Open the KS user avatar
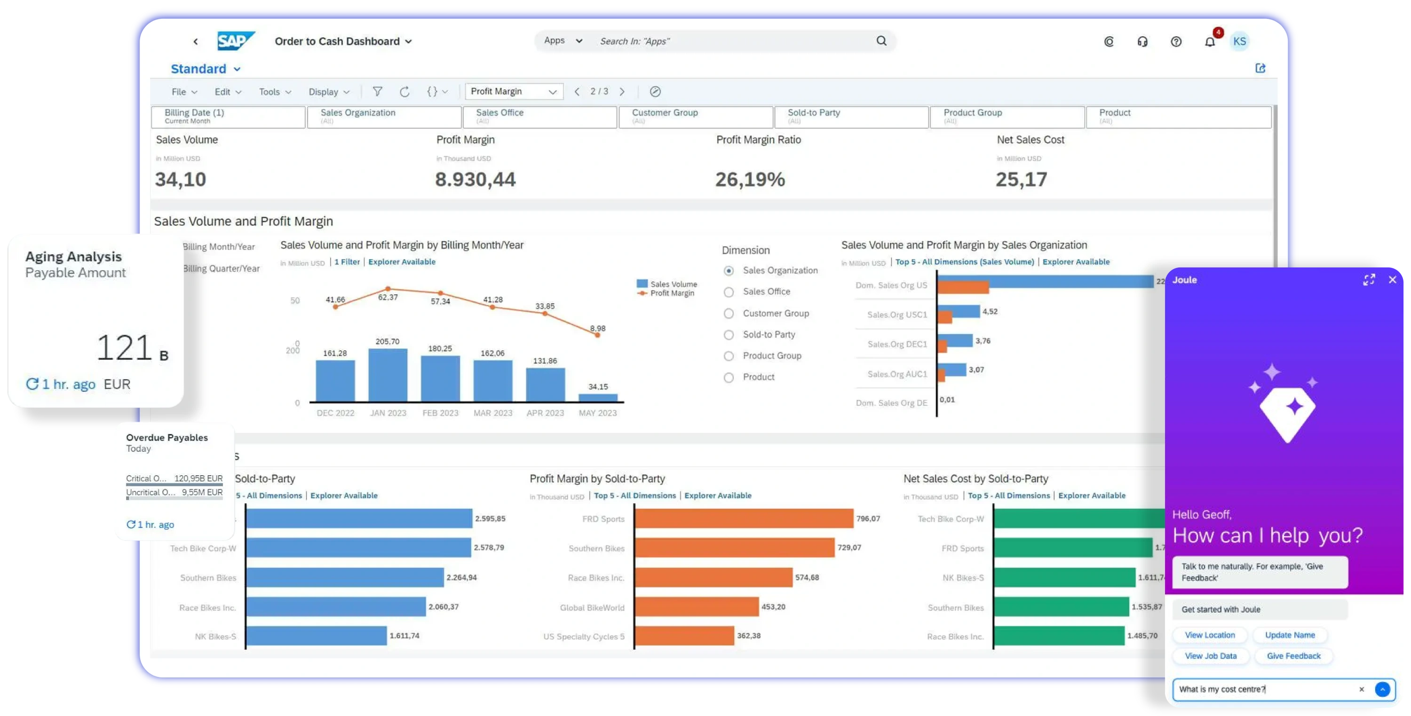This screenshot has height=716, width=1411. [1239, 41]
